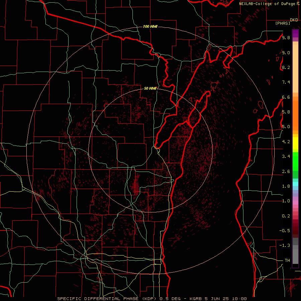Click the 2.6 legend value
The width and height of the screenshot is (301, 301).
[286, 172]
